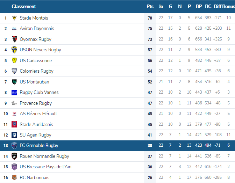Open Rouen Normandie Rugby team link
The height and width of the screenshot is (183, 235).
click(x=44, y=156)
